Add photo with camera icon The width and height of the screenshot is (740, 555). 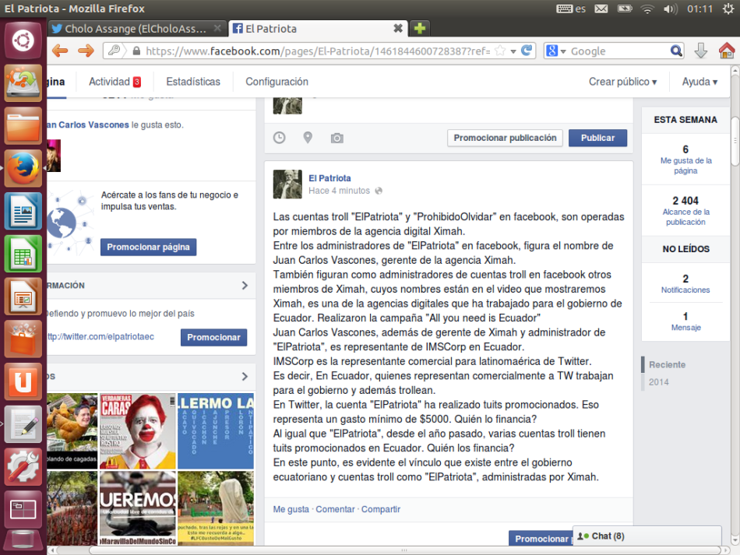click(337, 138)
